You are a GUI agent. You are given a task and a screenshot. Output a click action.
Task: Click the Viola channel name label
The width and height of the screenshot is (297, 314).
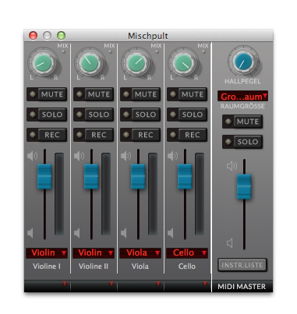click(x=140, y=266)
